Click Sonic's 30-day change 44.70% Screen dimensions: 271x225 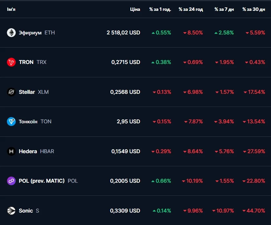click(x=254, y=211)
